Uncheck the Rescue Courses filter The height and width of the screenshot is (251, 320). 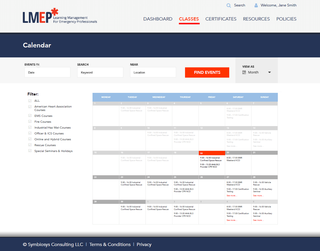[x=30, y=145]
